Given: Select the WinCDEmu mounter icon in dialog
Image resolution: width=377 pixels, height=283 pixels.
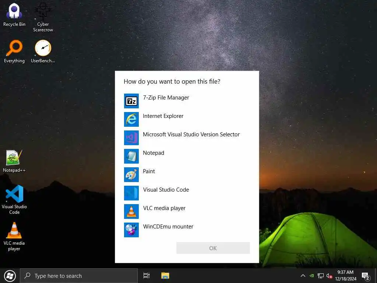Looking at the screenshot, I should click(x=131, y=230).
